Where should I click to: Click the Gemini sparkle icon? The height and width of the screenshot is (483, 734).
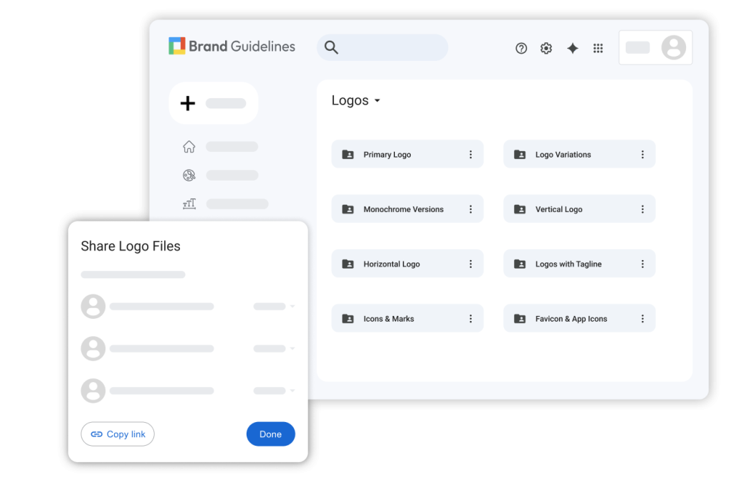click(572, 48)
